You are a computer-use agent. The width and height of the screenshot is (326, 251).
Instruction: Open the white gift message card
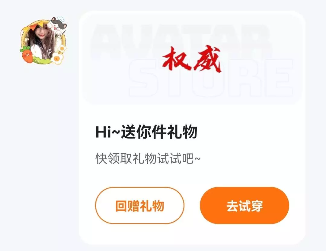coord(192,128)
